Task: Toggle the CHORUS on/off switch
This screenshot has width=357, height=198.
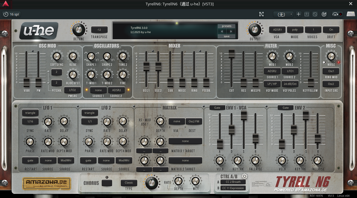Action: click(107, 183)
